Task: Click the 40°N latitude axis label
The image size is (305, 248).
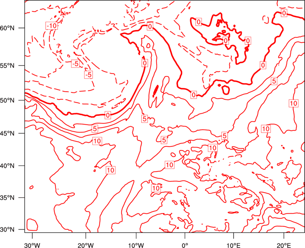Action: tap(7, 166)
